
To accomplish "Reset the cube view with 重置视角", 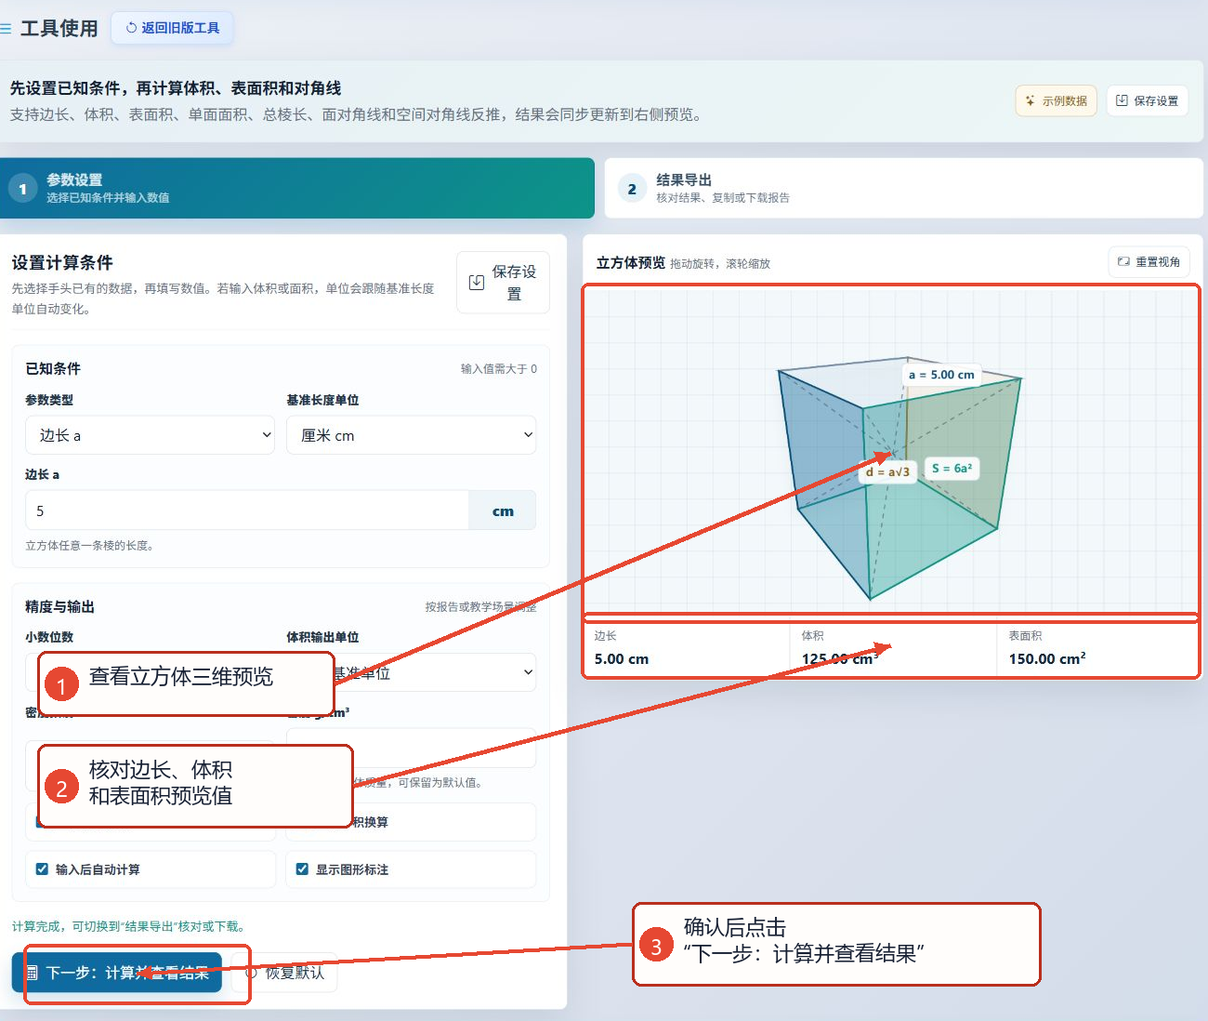I will tap(1149, 262).
